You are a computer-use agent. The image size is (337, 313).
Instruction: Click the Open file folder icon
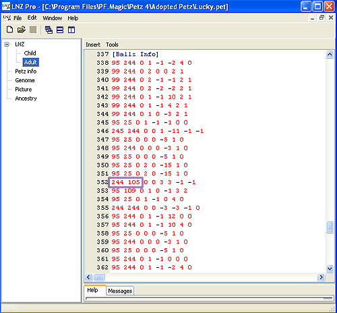click(22, 30)
